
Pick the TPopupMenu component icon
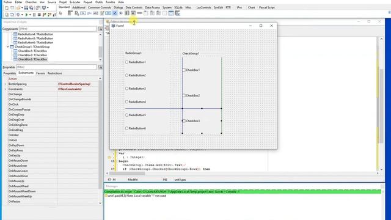tap(76, 13)
